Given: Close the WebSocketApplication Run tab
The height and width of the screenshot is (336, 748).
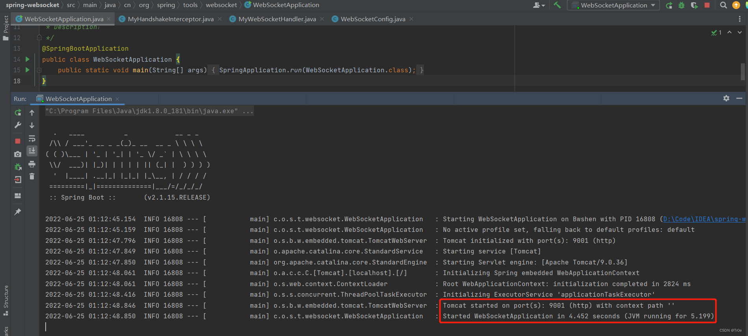Looking at the screenshot, I should pyautogui.click(x=117, y=99).
